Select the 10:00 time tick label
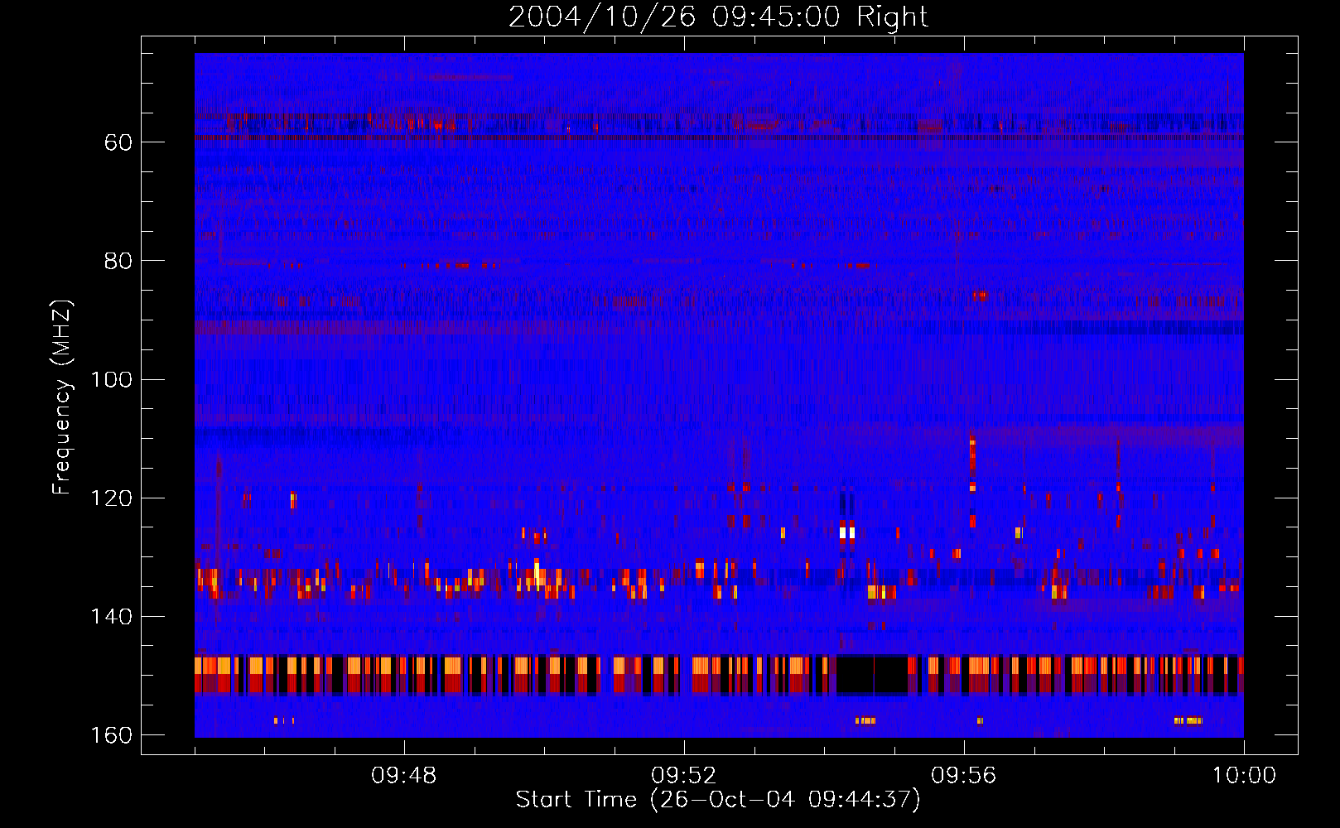 (1244, 776)
